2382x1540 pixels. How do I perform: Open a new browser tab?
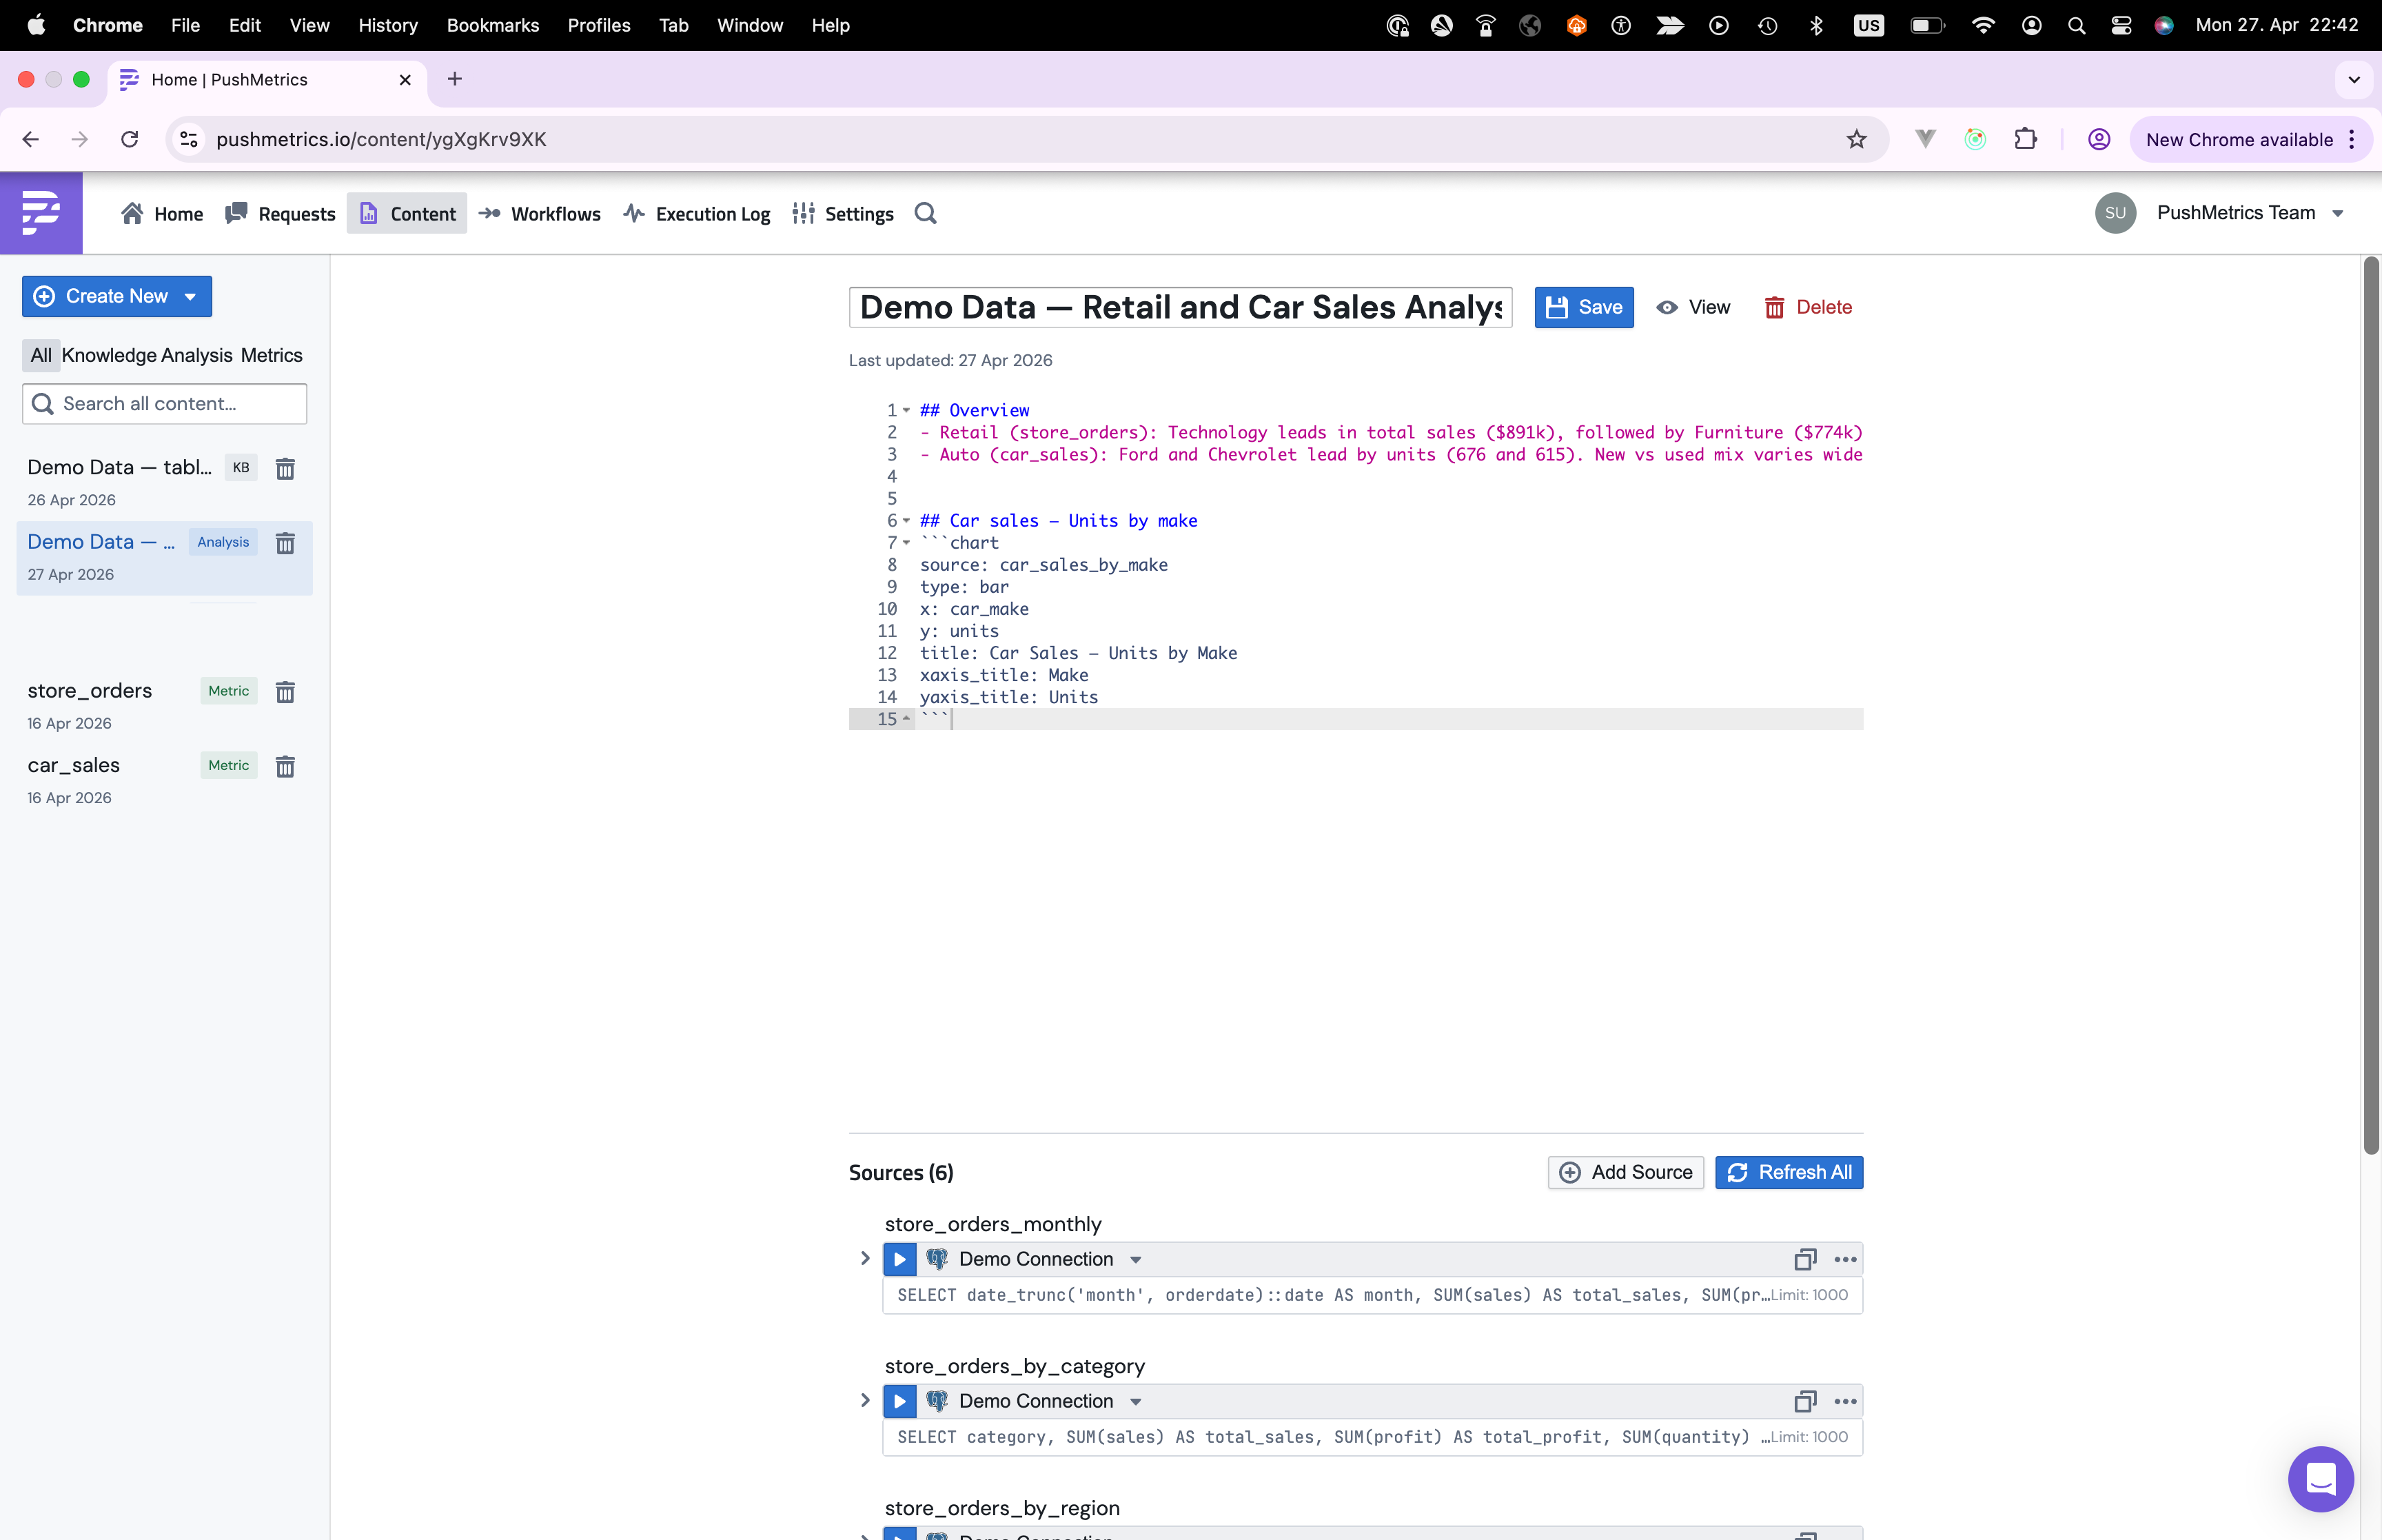(455, 79)
